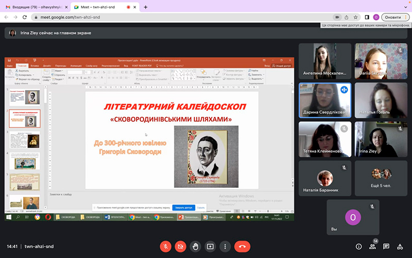412x258 pixels.
Task: Bookmark the page with the star icon
Action: tap(355, 17)
